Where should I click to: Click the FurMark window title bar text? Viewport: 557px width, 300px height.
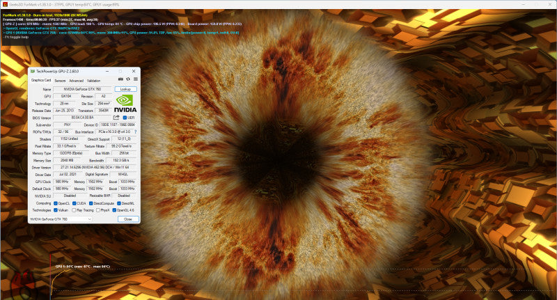click(64, 5)
